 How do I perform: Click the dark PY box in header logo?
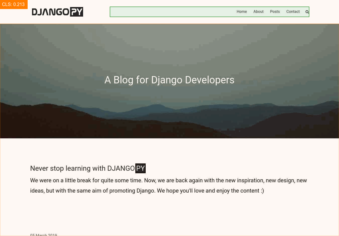[x=76, y=12]
